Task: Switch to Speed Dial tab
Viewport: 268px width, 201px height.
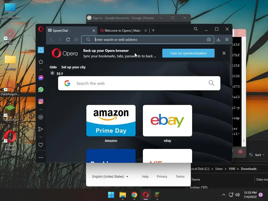Action: (72, 30)
